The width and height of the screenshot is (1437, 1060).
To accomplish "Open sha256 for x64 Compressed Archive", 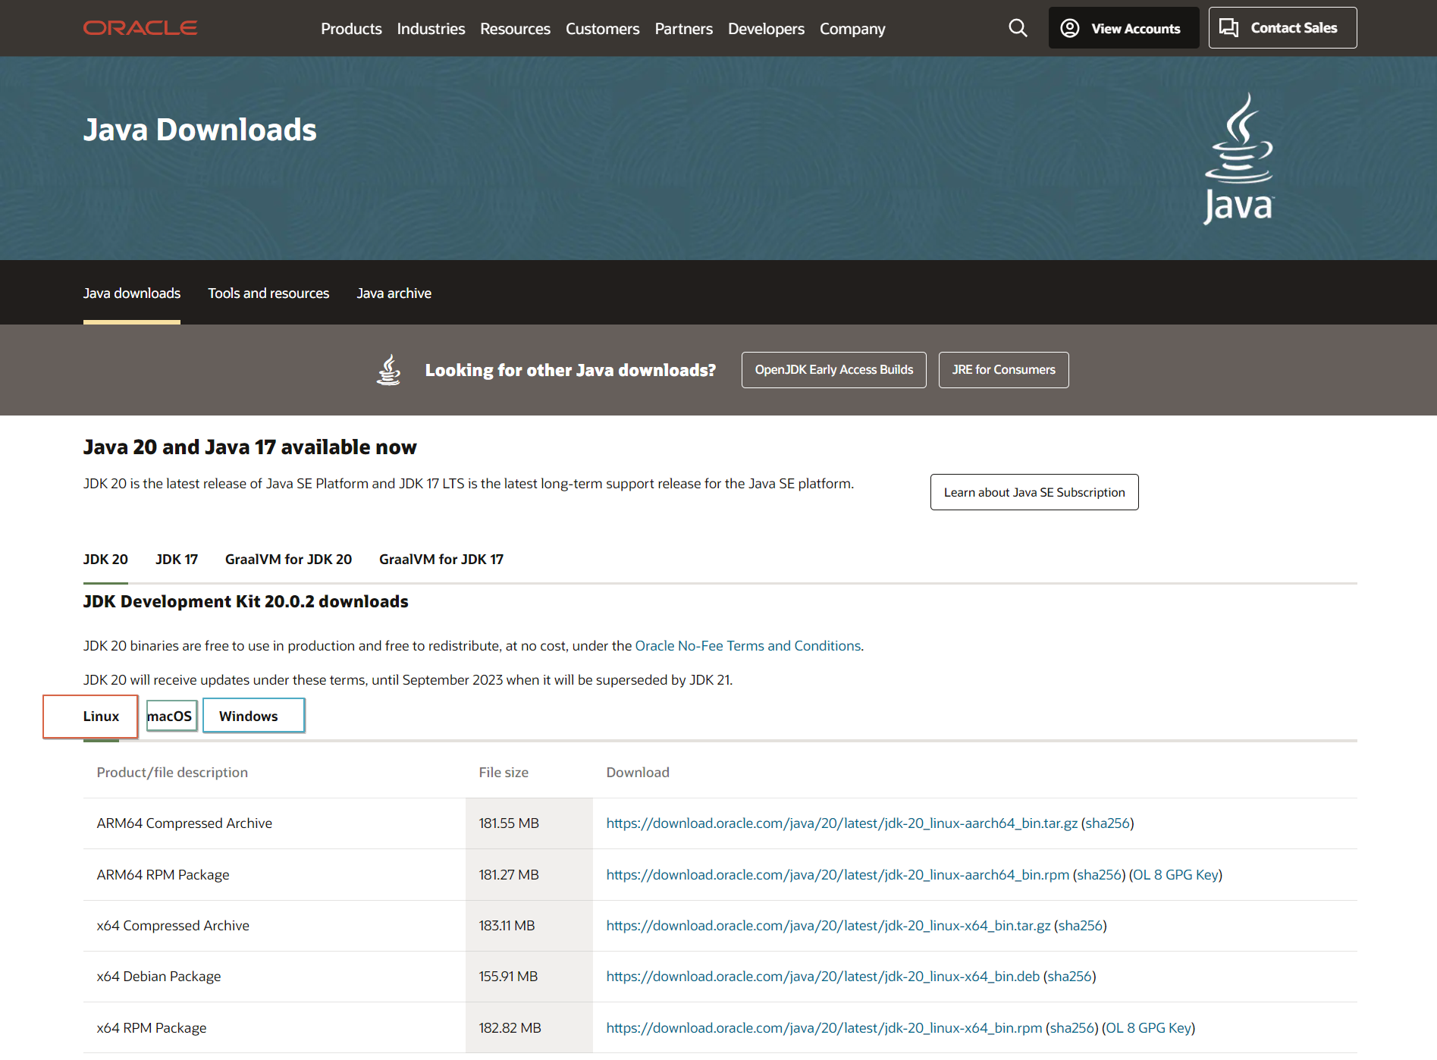I will click(x=1080, y=926).
